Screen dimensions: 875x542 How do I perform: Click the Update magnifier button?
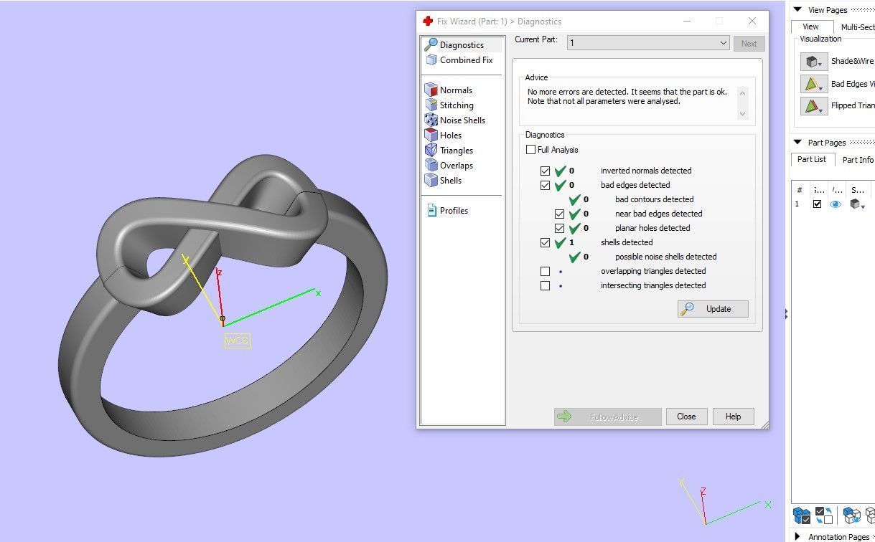(x=713, y=309)
